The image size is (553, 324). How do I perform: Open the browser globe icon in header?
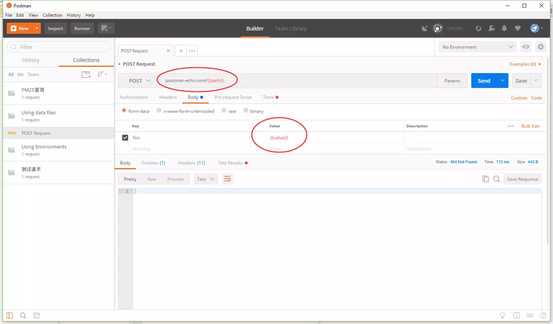point(478,28)
